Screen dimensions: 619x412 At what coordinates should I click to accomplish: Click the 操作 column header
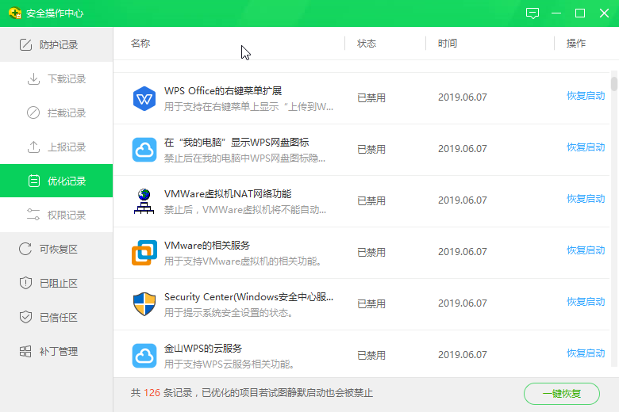pyautogui.click(x=576, y=44)
